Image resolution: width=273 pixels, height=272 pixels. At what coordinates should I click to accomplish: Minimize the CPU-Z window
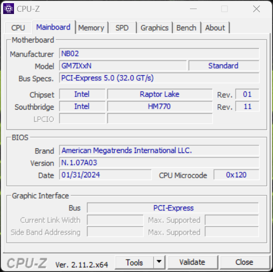pos(193,9)
